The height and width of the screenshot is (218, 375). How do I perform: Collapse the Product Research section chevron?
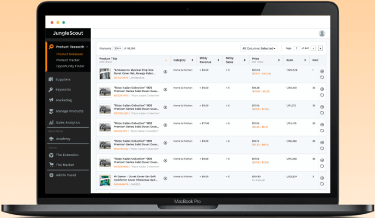point(87,47)
